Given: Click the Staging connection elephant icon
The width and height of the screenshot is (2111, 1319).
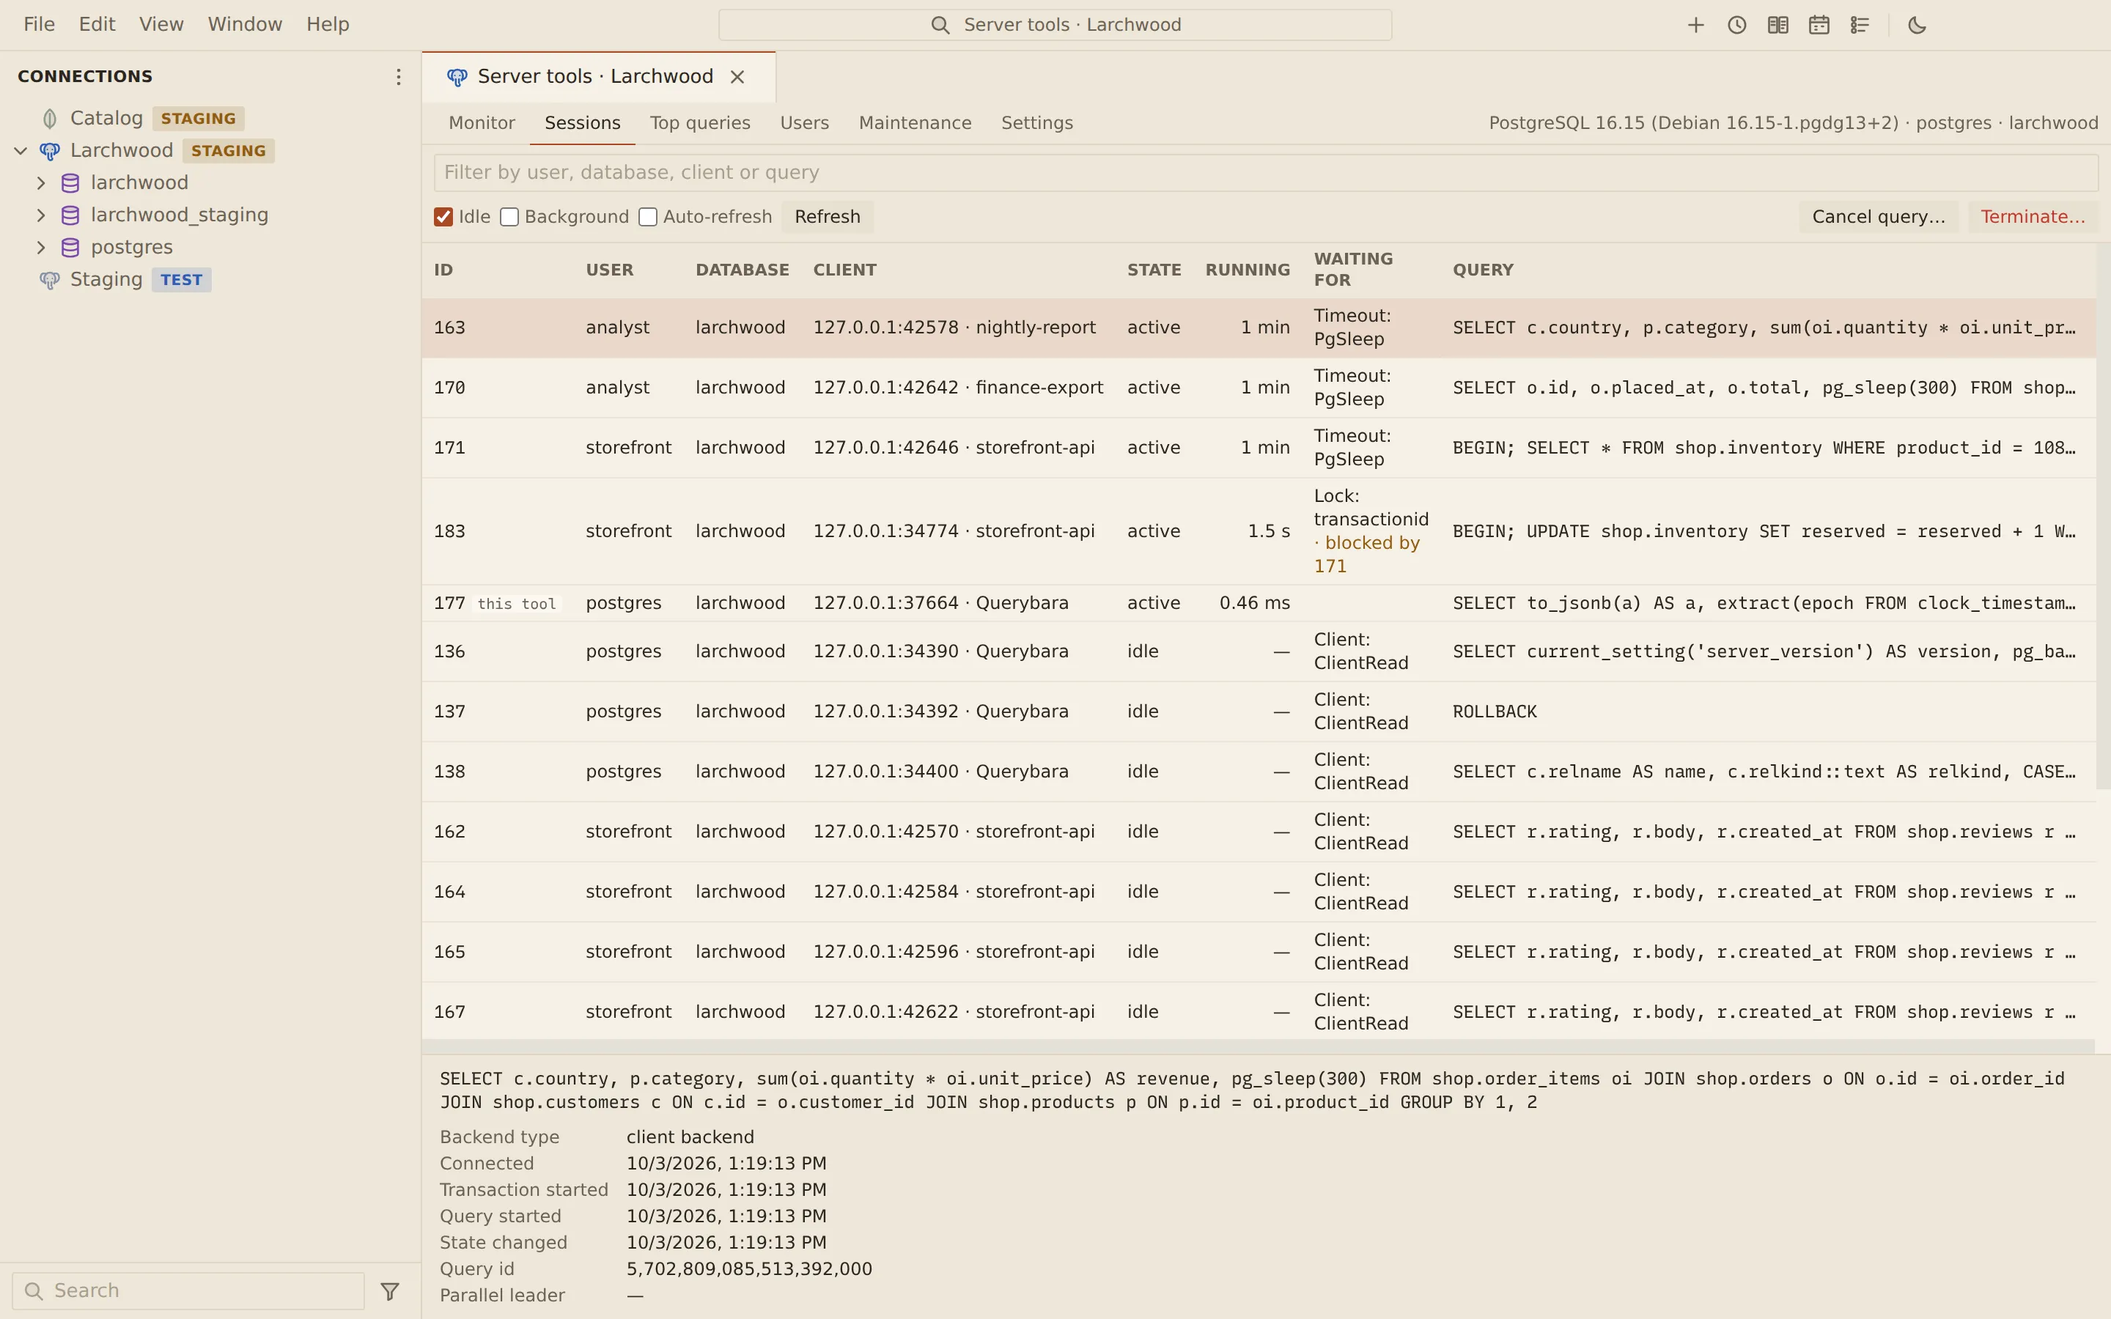Looking at the screenshot, I should pos(50,280).
